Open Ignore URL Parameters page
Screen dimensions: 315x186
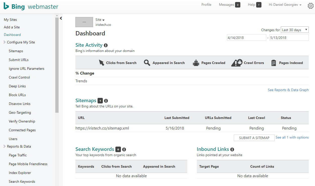pyautogui.click(x=26, y=69)
